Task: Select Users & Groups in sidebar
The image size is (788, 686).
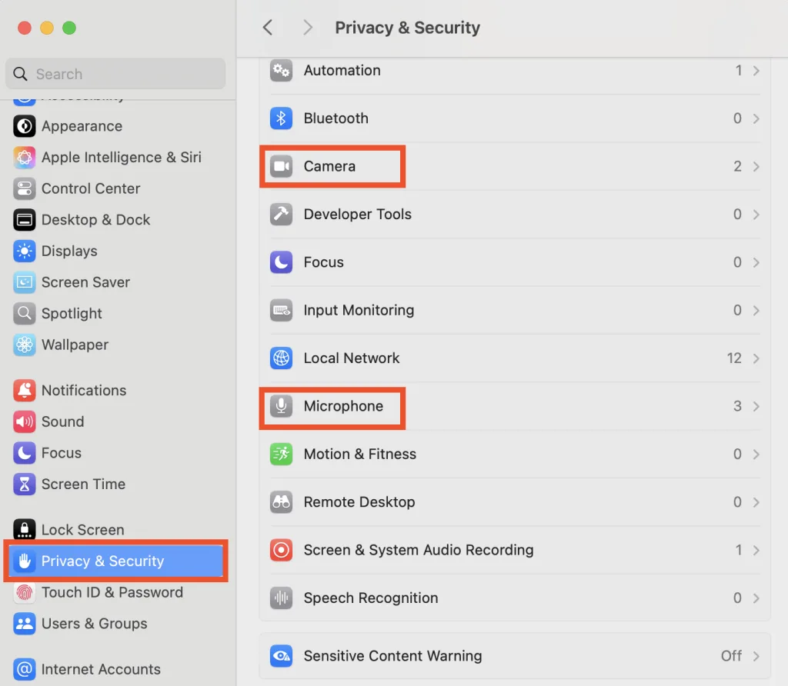Action: point(116,624)
